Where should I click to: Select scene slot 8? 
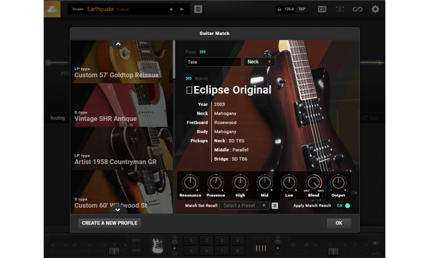[237, 250]
